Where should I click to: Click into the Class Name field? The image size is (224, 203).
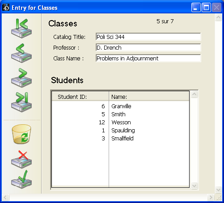coord(148,58)
